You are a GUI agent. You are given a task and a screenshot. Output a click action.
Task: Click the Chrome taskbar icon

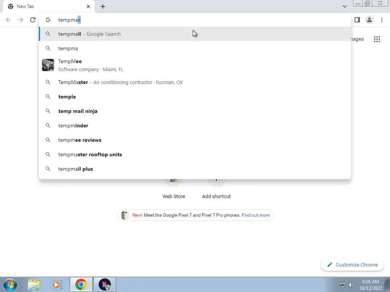click(81, 284)
